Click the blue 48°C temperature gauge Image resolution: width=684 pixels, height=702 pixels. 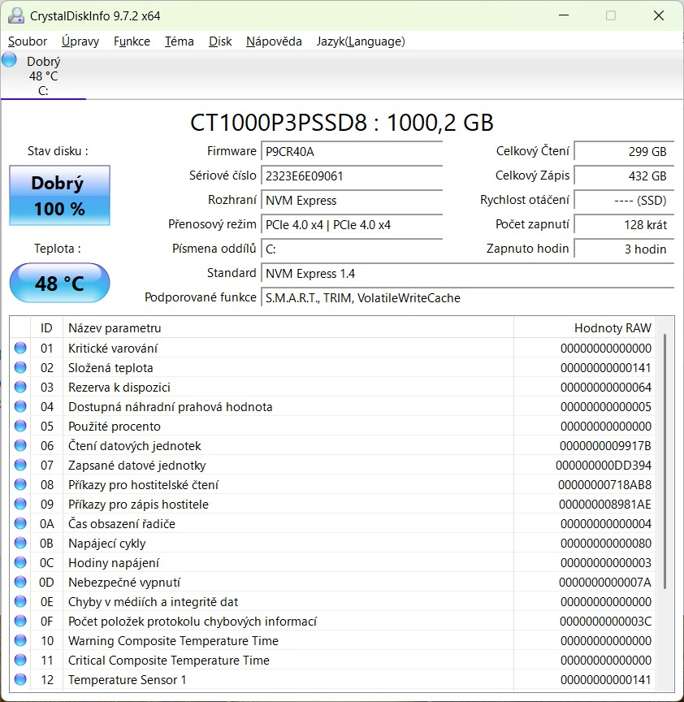point(58,283)
